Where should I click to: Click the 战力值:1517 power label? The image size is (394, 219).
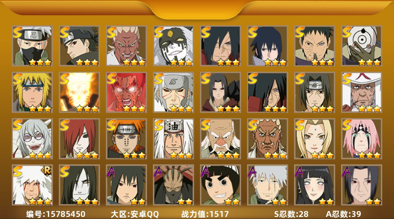pos(205,214)
